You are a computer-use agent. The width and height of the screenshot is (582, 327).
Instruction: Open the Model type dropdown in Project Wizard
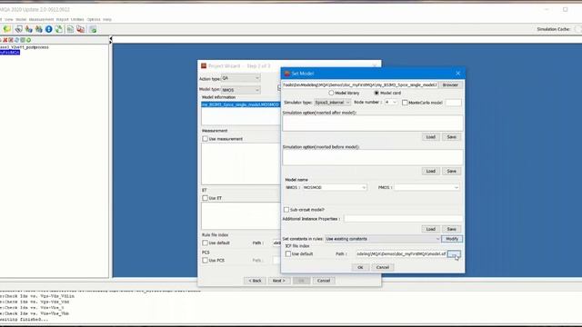click(x=240, y=90)
